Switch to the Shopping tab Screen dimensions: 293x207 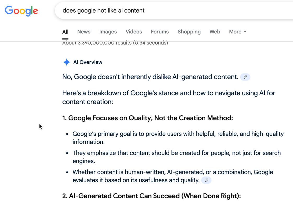[189, 32]
